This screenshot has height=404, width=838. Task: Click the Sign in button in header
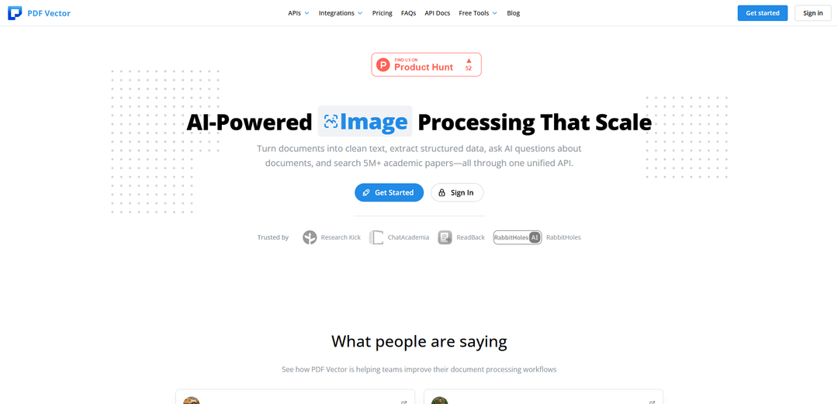click(x=813, y=13)
